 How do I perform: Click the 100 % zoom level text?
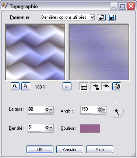coord(41,87)
